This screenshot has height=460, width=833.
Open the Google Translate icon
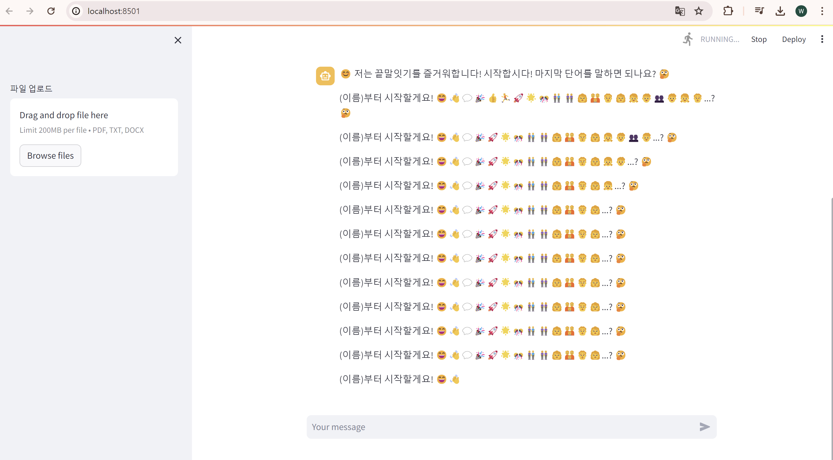(680, 11)
